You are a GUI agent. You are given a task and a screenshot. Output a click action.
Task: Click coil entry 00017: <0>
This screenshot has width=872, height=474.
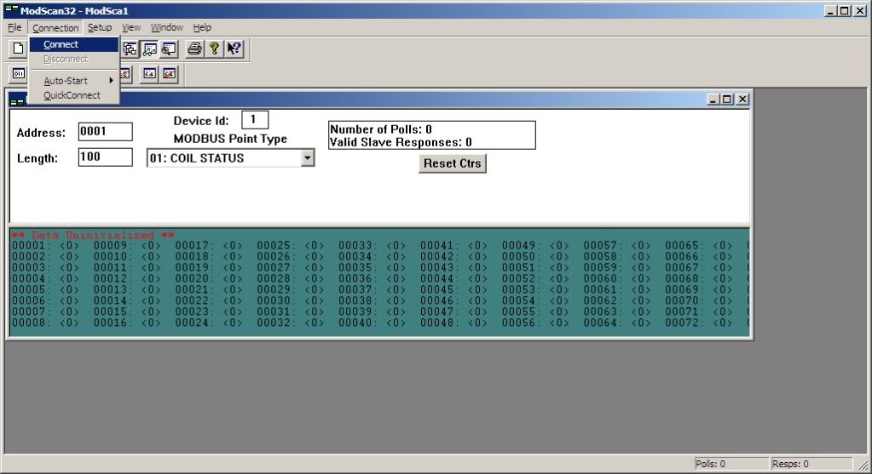[x=209, y=245]
